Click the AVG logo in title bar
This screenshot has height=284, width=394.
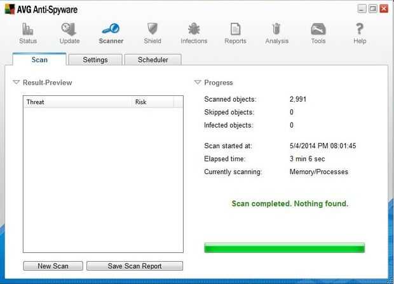tap(10, 9)
